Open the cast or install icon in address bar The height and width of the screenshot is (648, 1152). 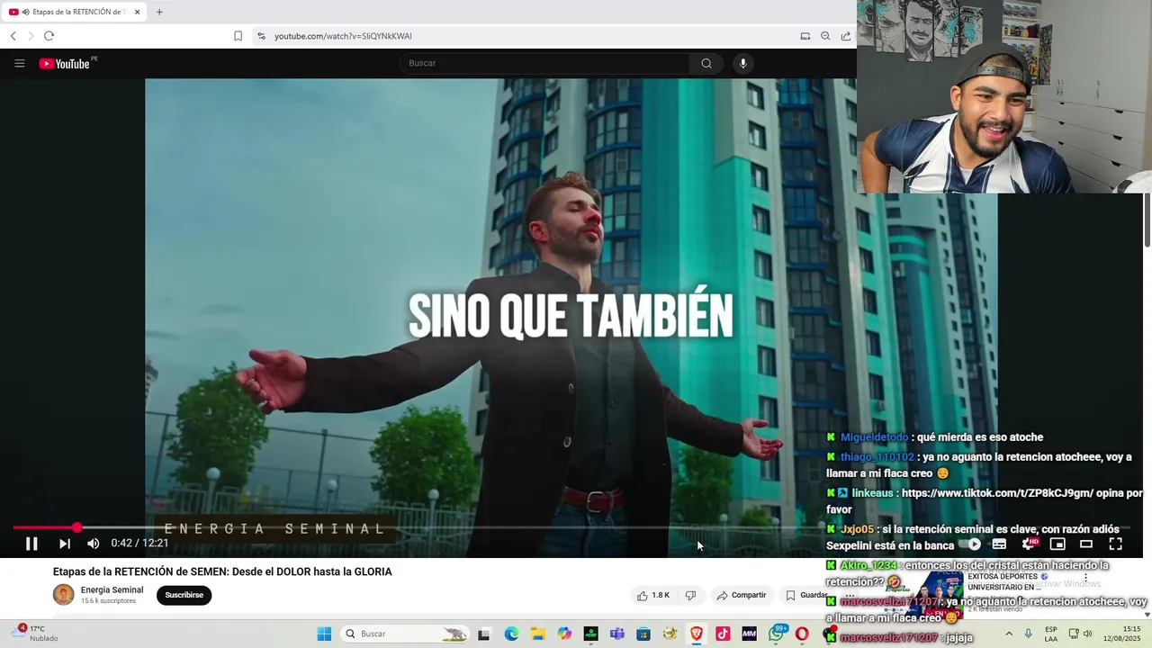click(x=805, y=36)
